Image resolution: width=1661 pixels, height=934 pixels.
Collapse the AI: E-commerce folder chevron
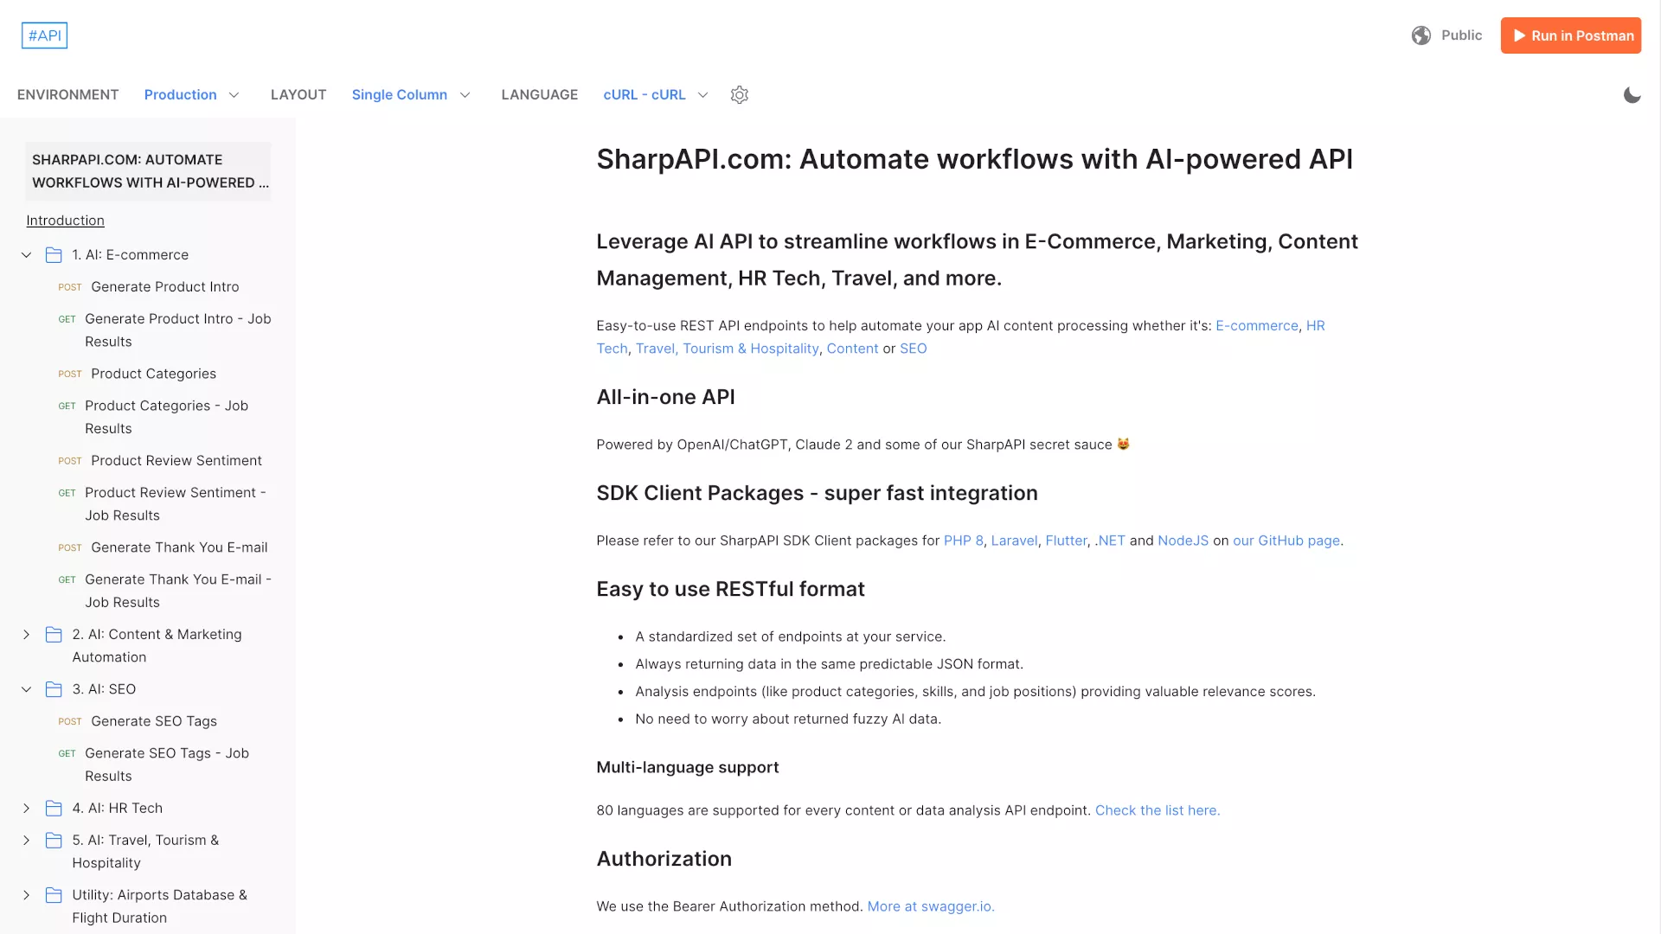(26, 255)
